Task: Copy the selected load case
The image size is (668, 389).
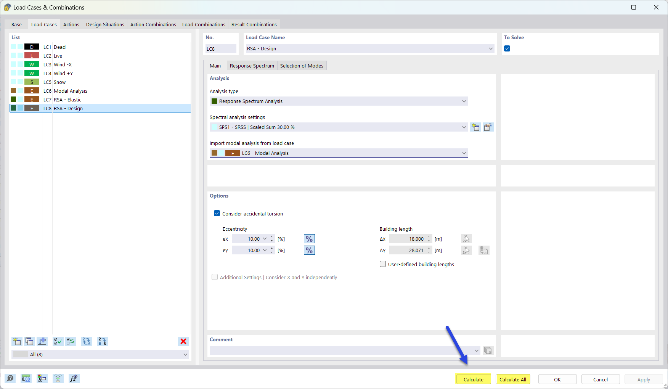Action: tap(29, 341)
